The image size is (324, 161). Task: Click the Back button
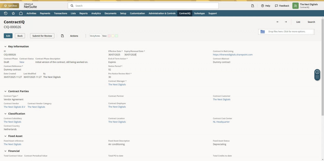(x=20, y=36)
